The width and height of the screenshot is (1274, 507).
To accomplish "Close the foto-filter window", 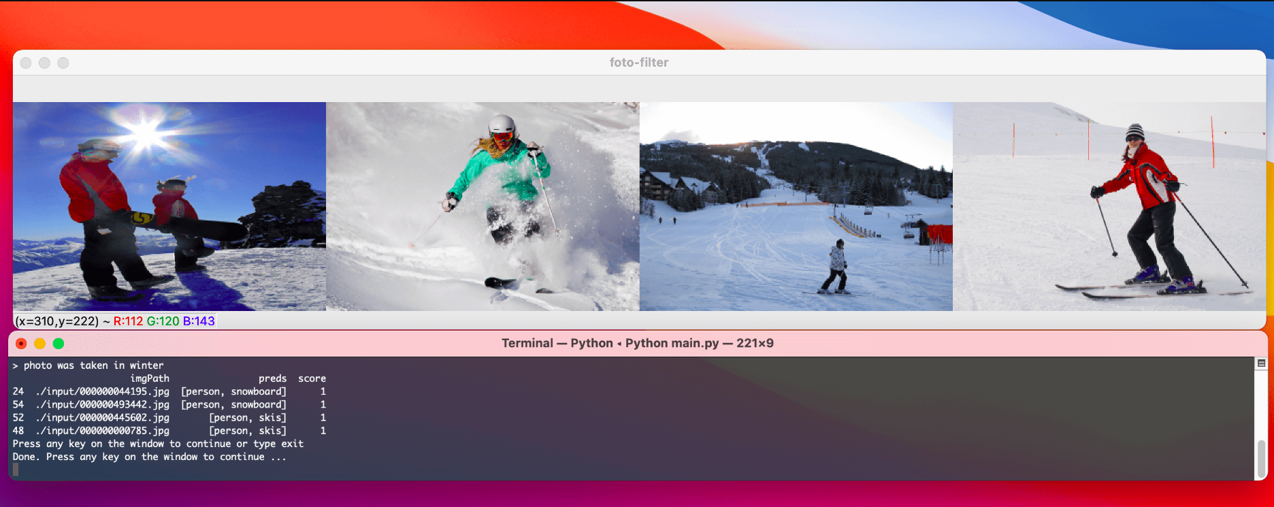I will tap(26, 63).
